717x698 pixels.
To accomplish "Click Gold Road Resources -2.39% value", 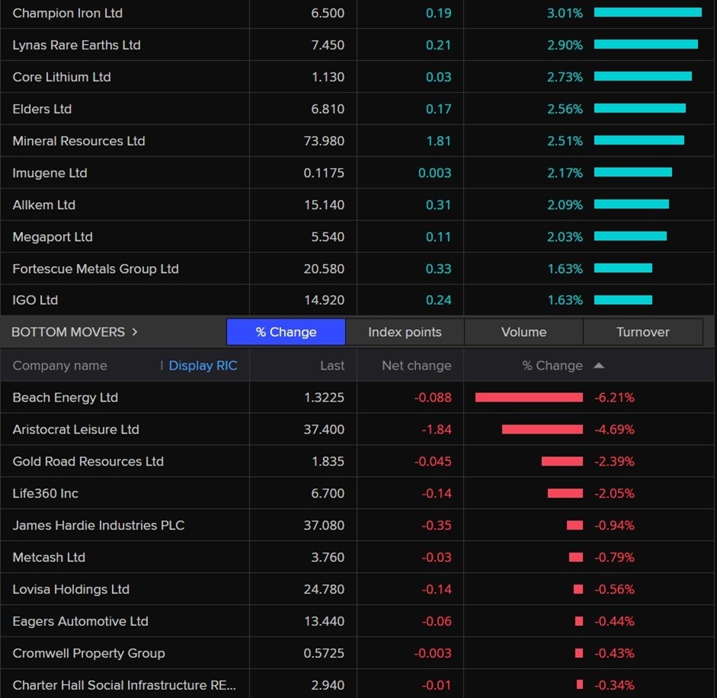I will click(x=615, y=462).
